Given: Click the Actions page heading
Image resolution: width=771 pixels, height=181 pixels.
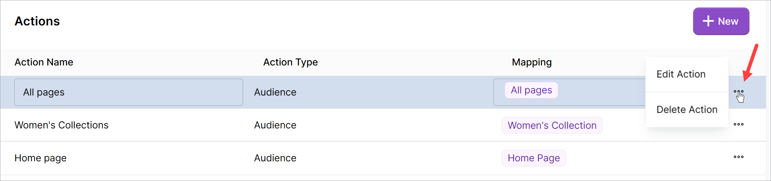Looking at the screenshot, I should click(37, 21).
